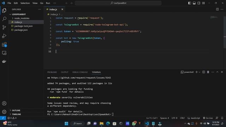
Task: Open the Docker view
Action: [x=4, y=61]
